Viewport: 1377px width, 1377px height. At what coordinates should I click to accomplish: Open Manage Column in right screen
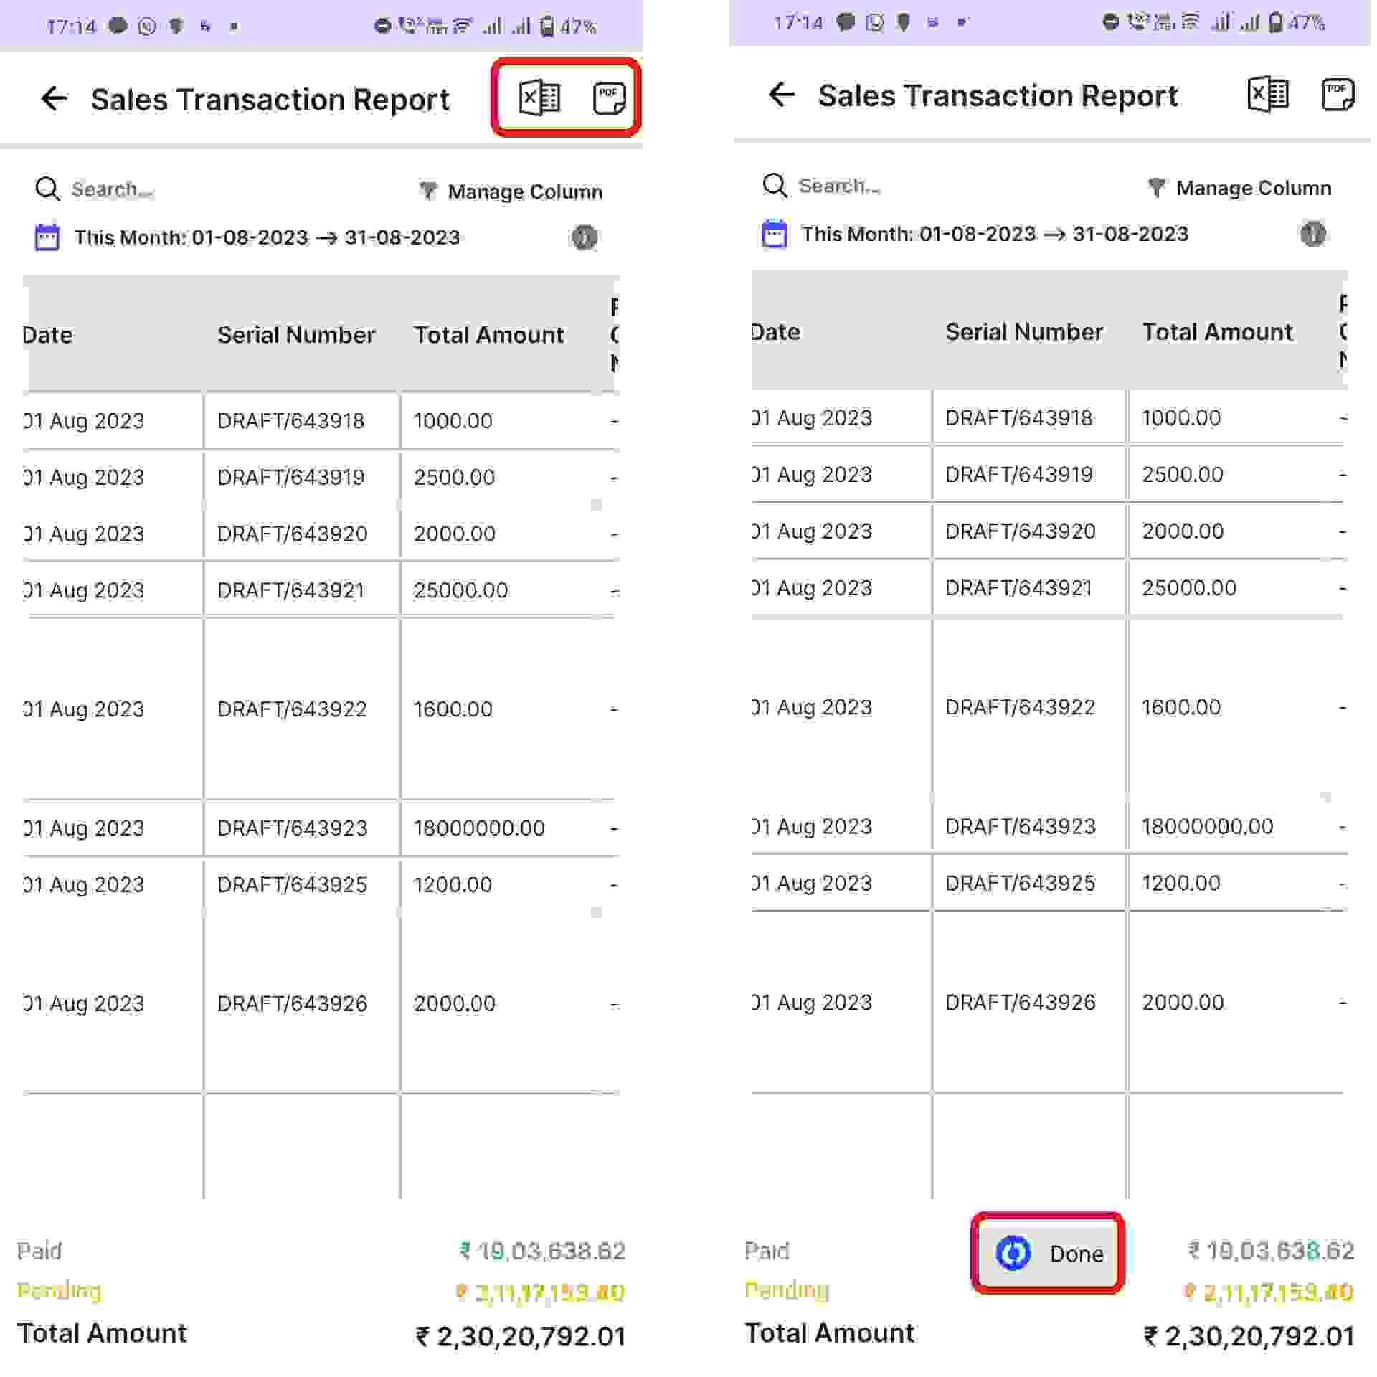tap(1239, 188)
